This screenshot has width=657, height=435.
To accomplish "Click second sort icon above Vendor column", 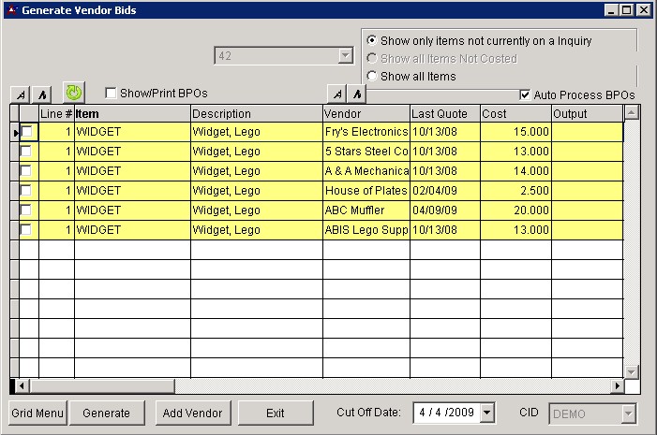I will [356, 94].
